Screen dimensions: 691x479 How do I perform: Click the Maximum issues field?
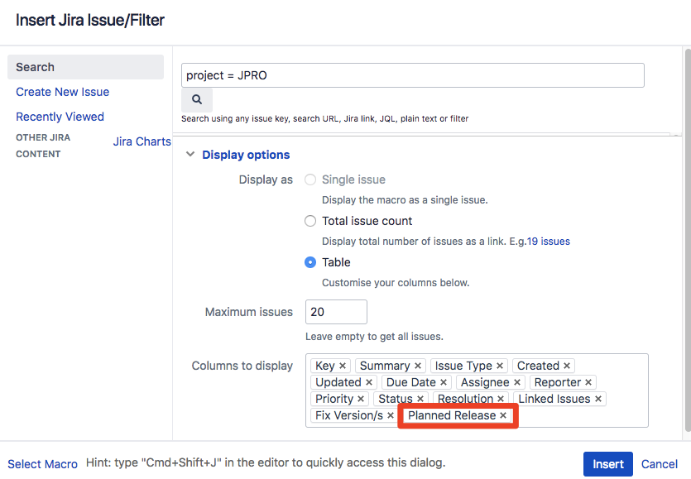336,312
